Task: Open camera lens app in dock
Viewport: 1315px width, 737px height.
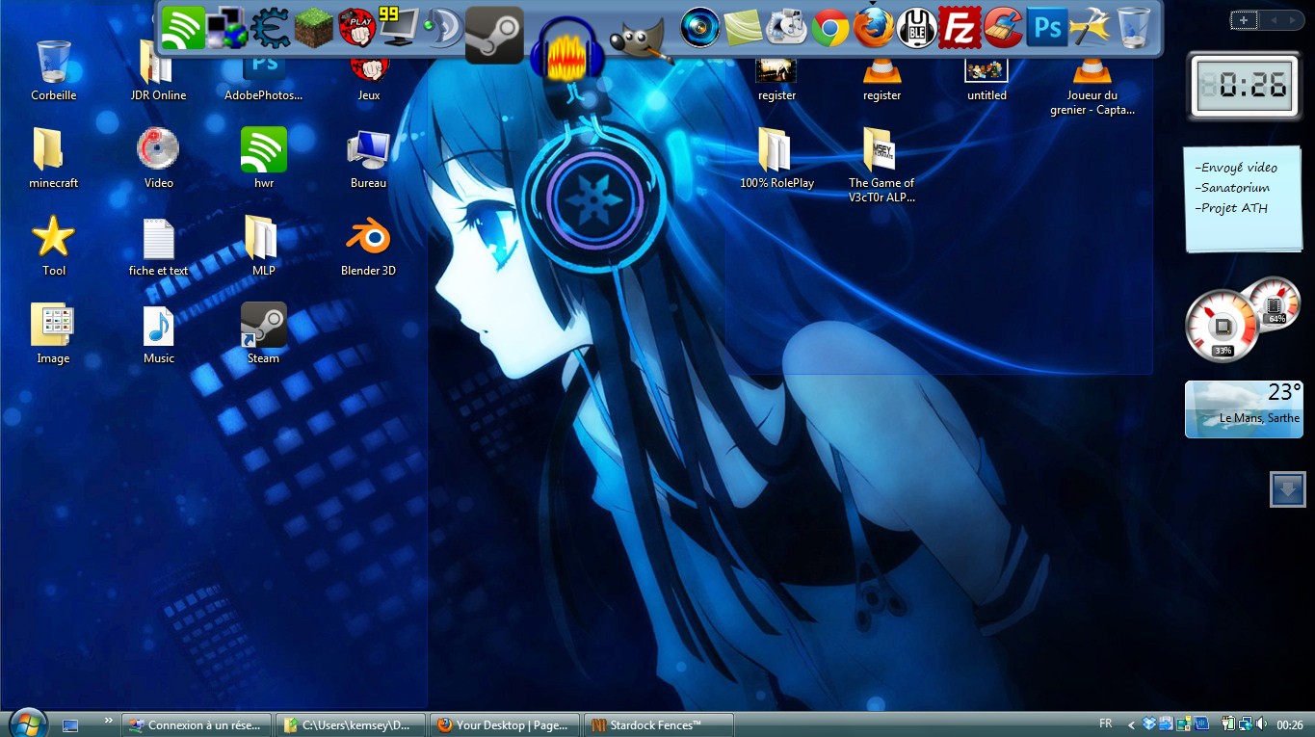Action: (700, 28)
